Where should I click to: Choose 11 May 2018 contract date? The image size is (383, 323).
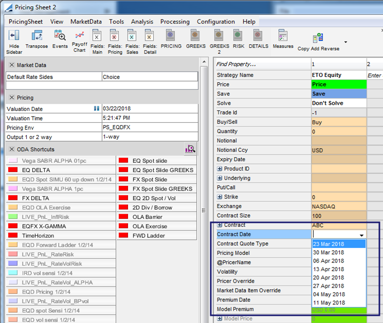(339, 303)
